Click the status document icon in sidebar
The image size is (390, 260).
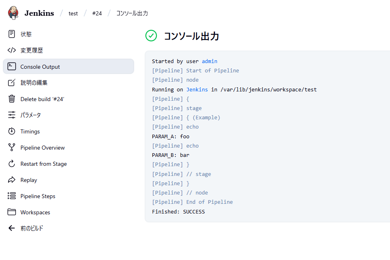pyautogui.click(x=12, y=34)
